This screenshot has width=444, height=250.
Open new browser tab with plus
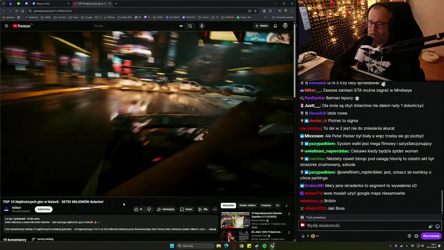(x=116, y=3)
